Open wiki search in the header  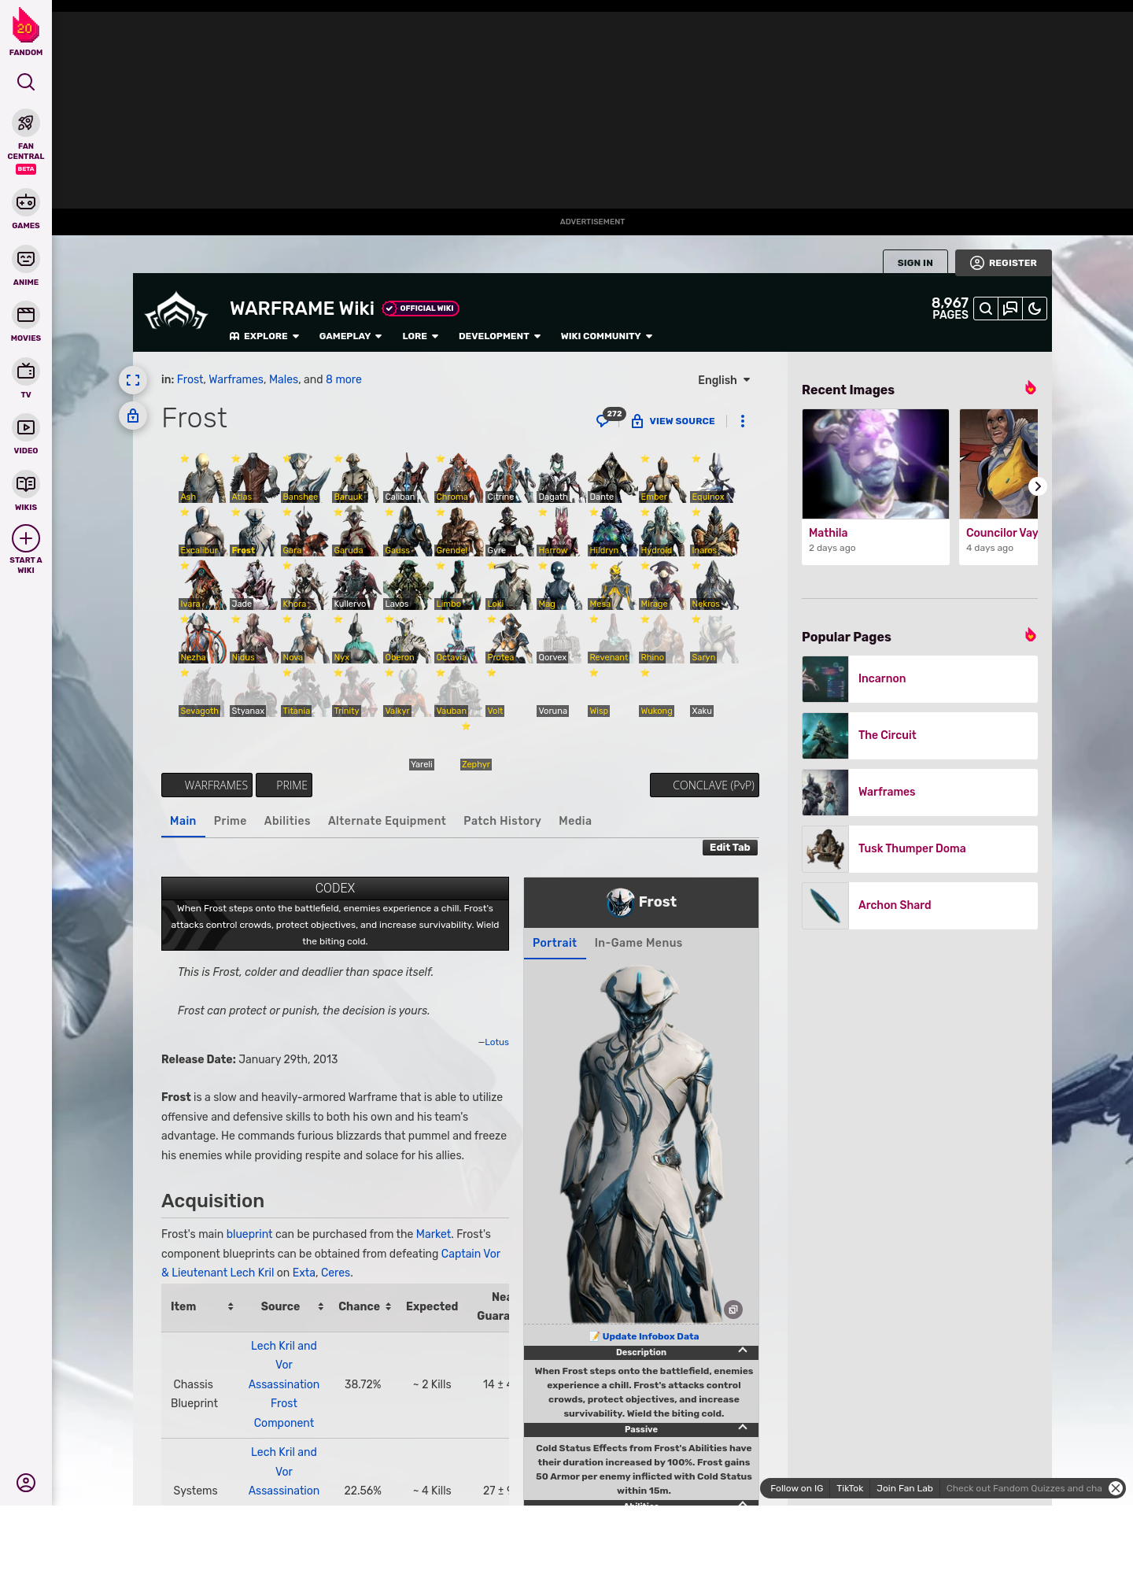(x=986, y=309)
